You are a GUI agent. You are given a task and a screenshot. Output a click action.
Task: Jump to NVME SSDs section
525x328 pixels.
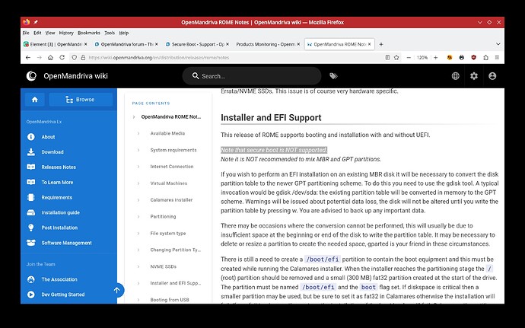click(163, 266)
